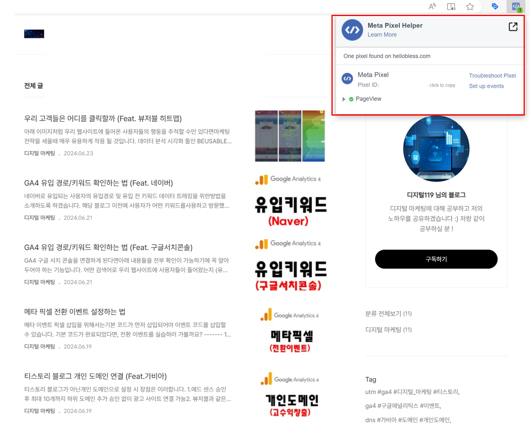Open the blue tag extension icon
Screen dimensions: 530x428
(x=495, y=6)
